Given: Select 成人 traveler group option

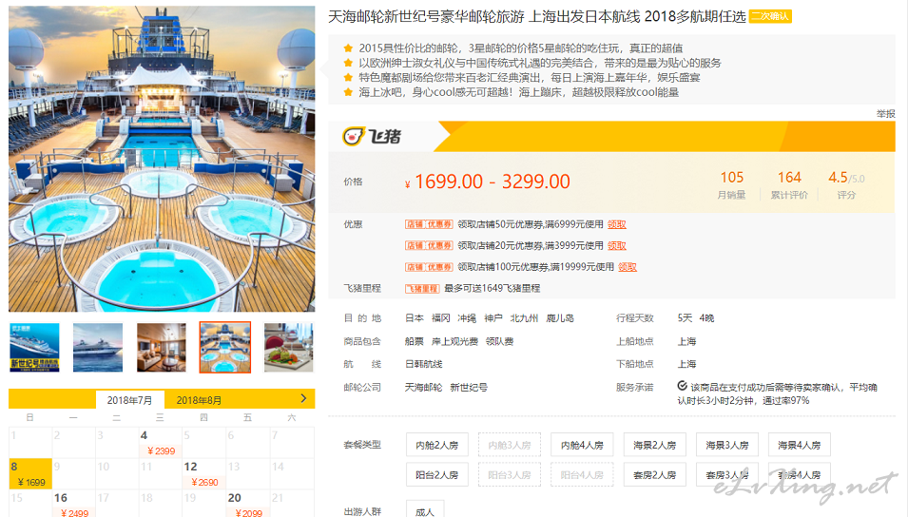Looking at the screenshot, I should (x=425, y=510).
